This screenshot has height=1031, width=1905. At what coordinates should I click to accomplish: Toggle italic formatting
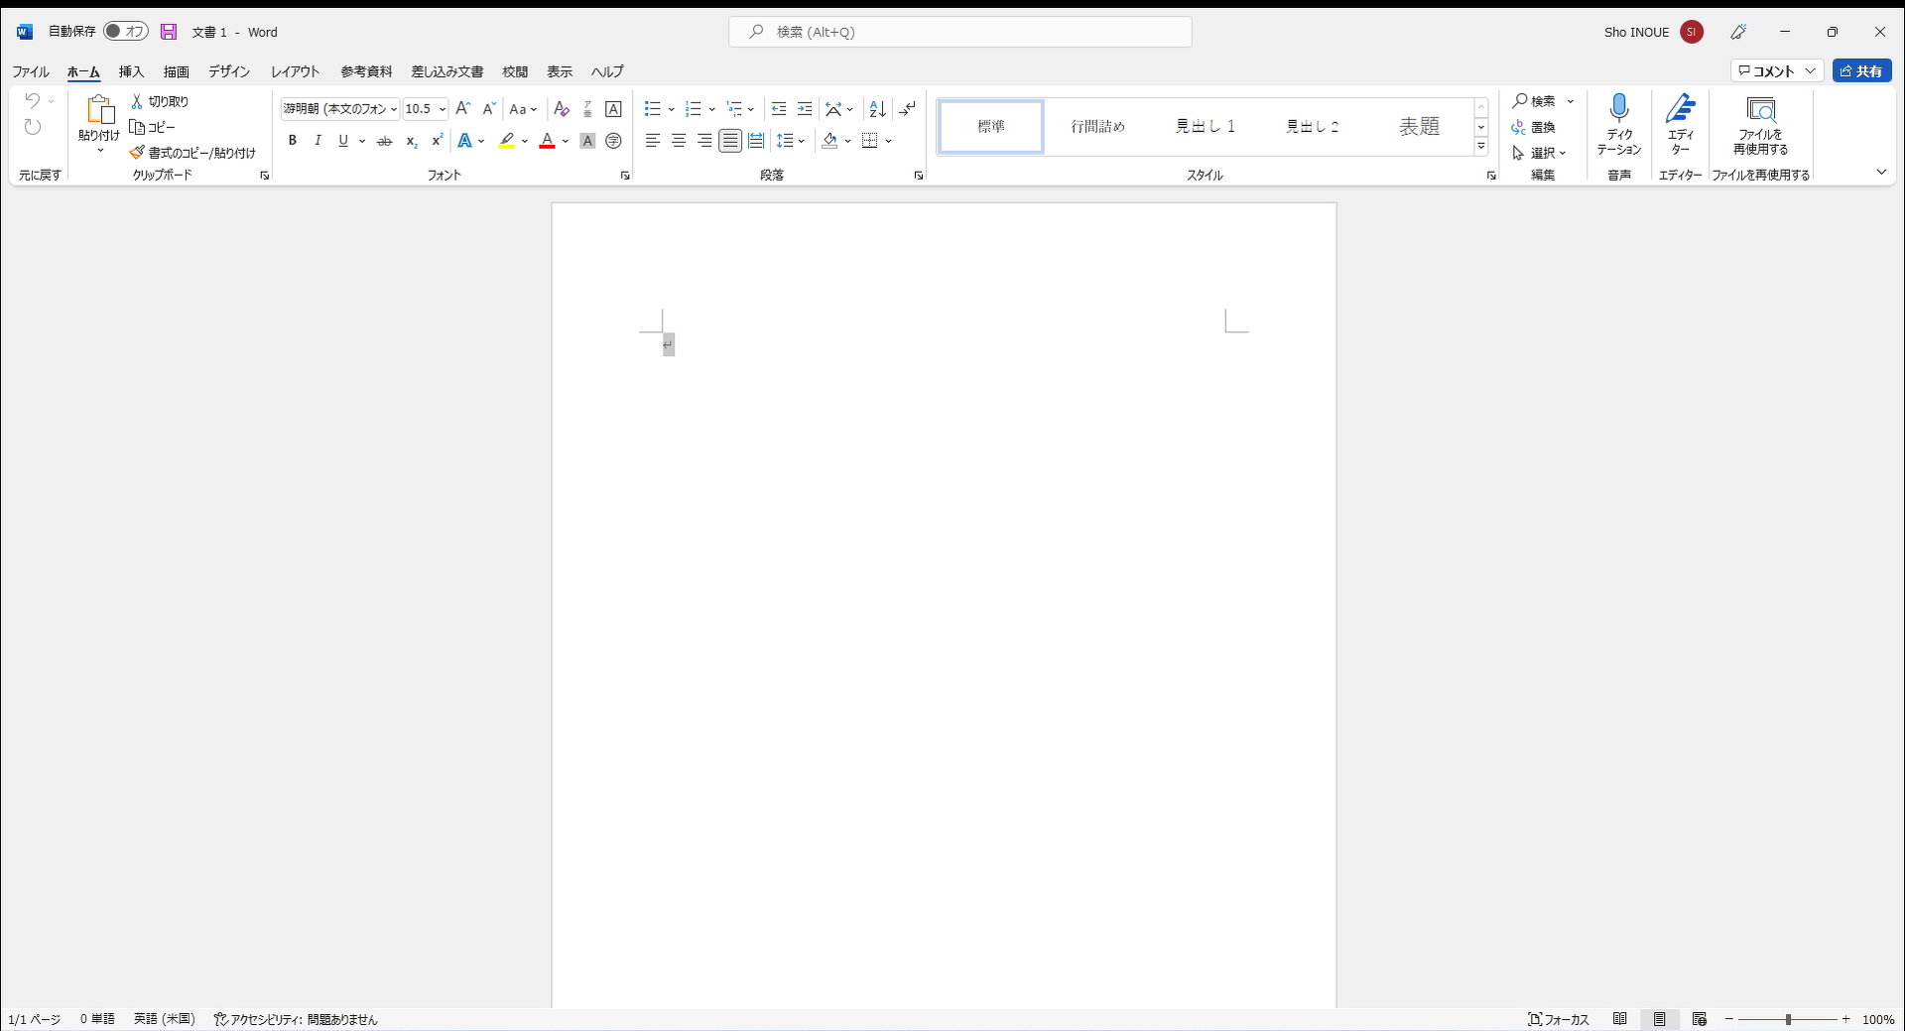[x=317, y=141]
